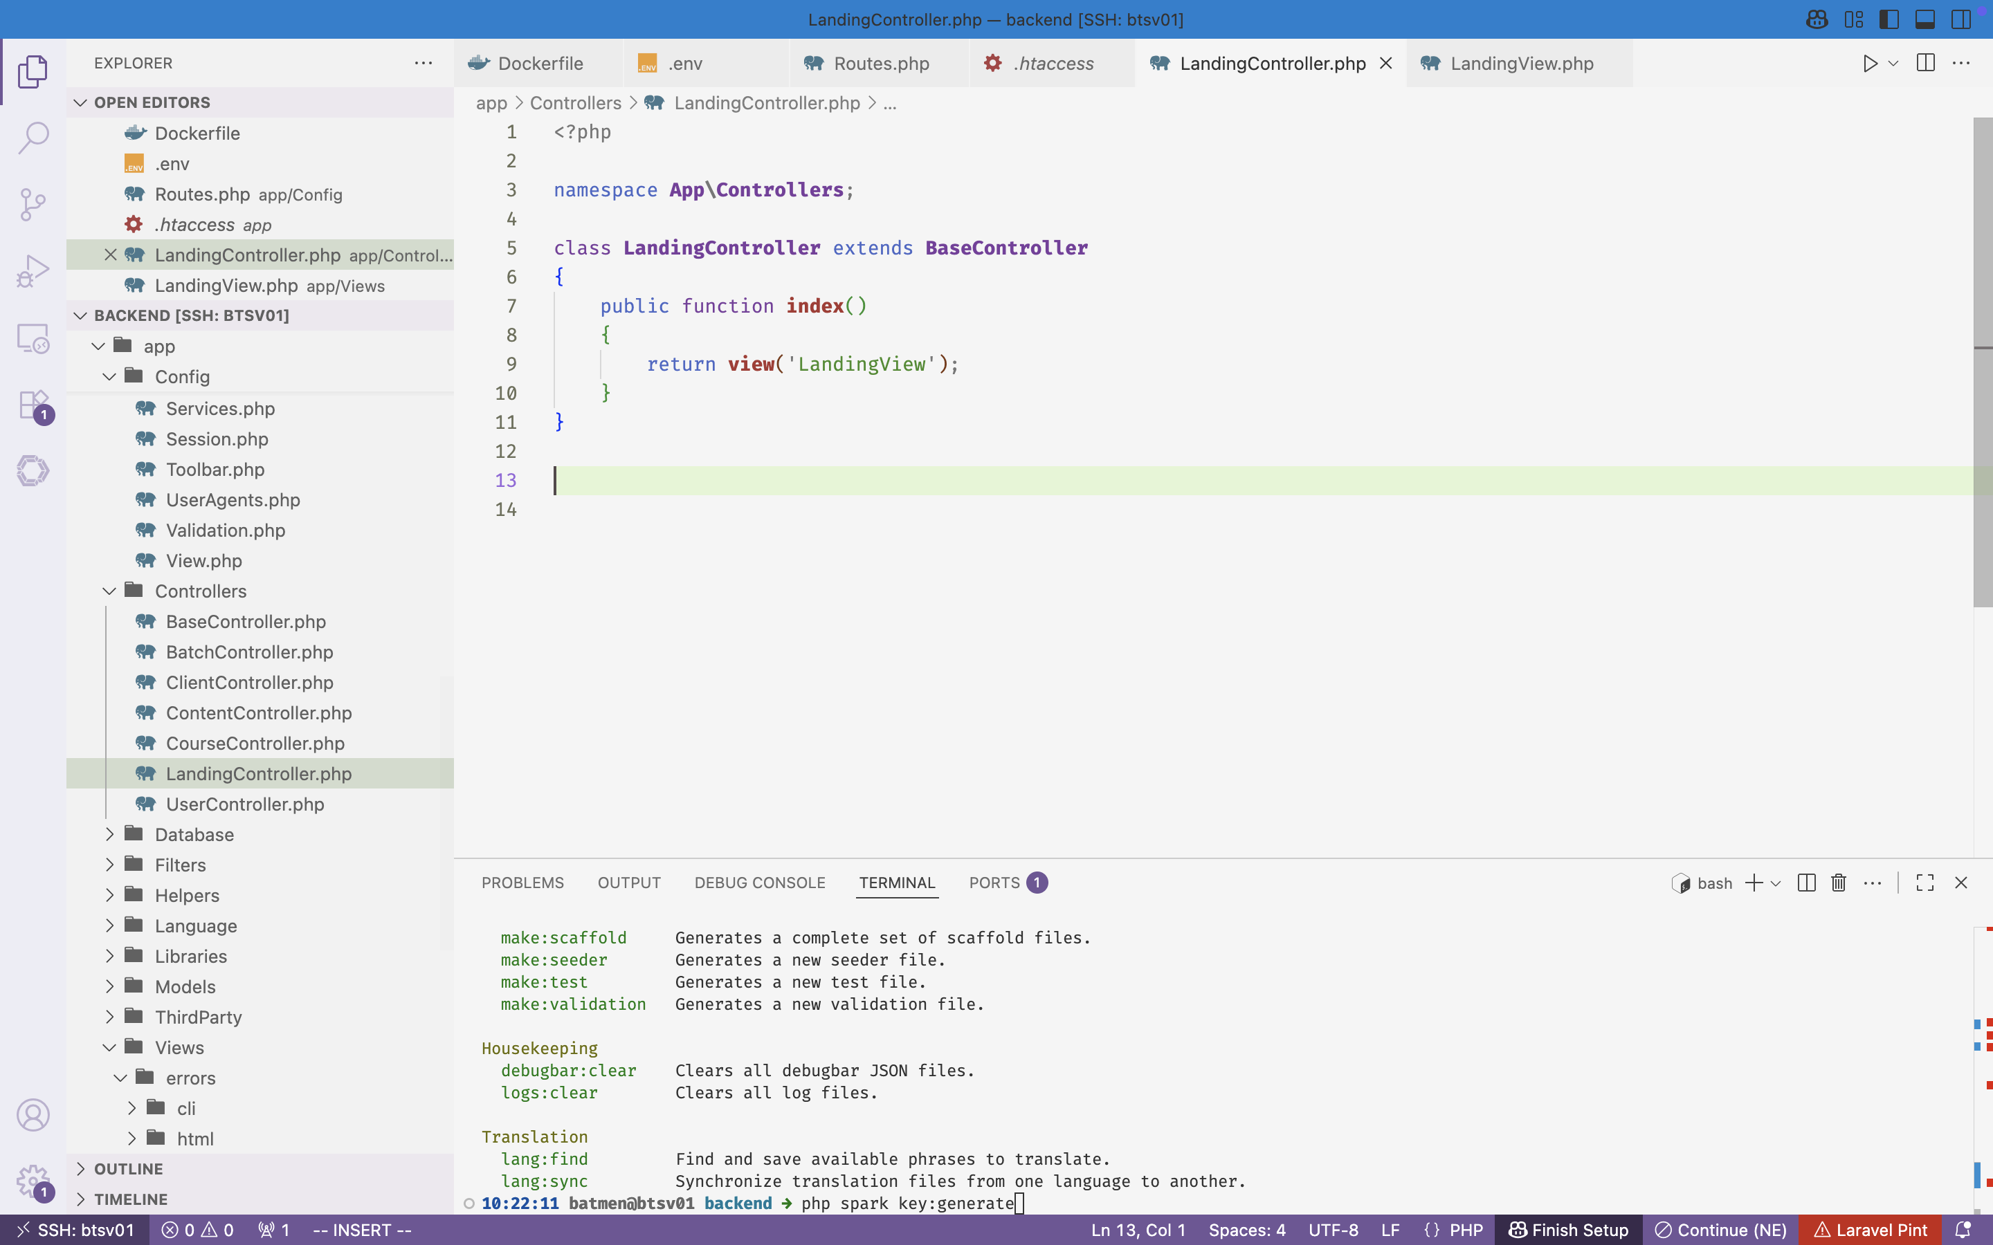The width and height of the screenshot is (1993, 1245).
Task: Toggle the primary side bar visibility
Action: [x=1889, y=19]
